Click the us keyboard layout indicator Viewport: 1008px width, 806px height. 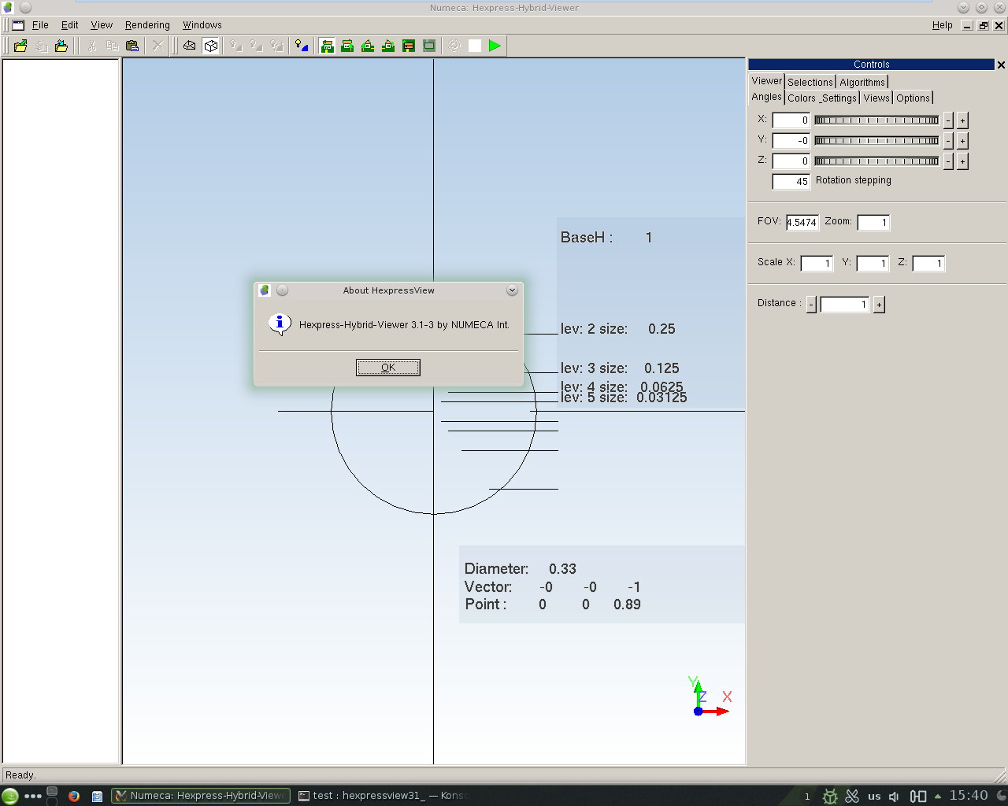pos(874,797)
